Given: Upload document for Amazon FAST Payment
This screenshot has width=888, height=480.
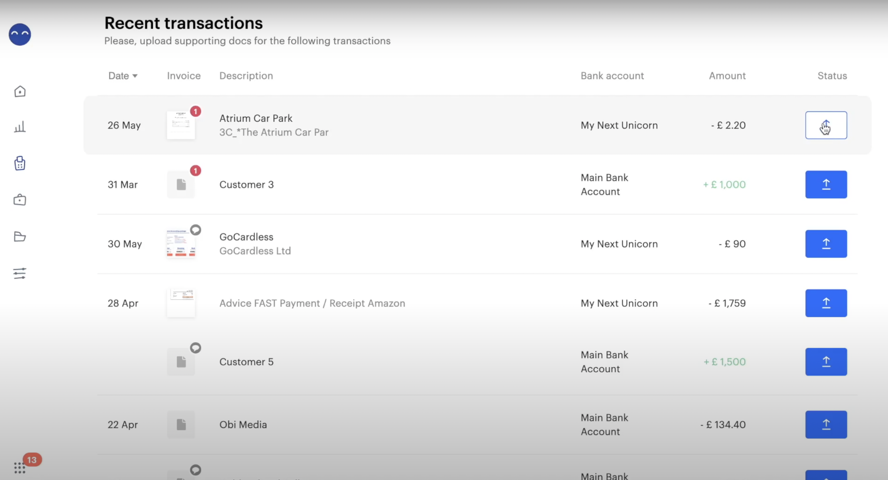Looking at the screenshot, I should click(x=826, y=303).
